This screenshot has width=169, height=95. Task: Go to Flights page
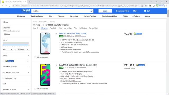pos(125,16)
